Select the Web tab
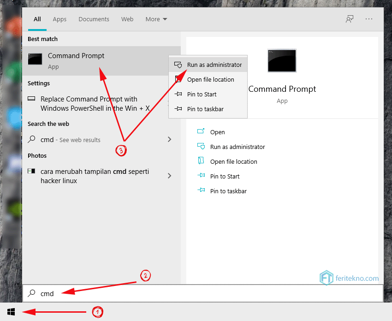The height and width of the screenshot is (321, 392). click(x=127, y=19)
